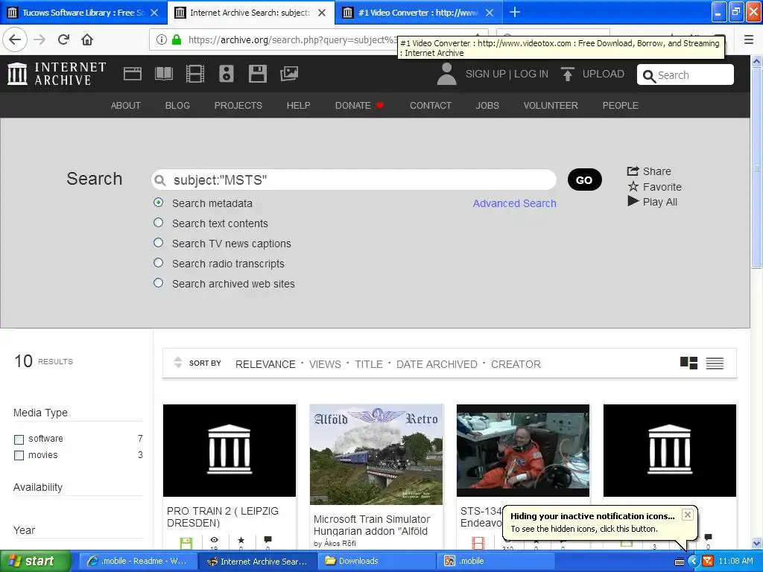Click the Play All triangle icon

pos(633,201)
